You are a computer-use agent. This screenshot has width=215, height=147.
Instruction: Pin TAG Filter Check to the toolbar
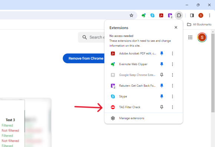coord(162,107)
